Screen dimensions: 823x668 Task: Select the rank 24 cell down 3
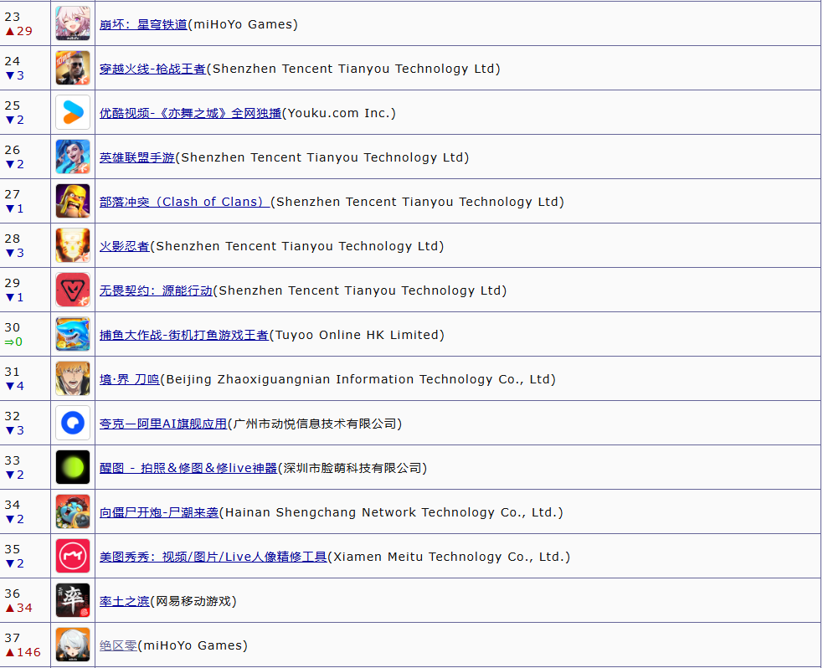pyautogui.click(x=25, y=68)
